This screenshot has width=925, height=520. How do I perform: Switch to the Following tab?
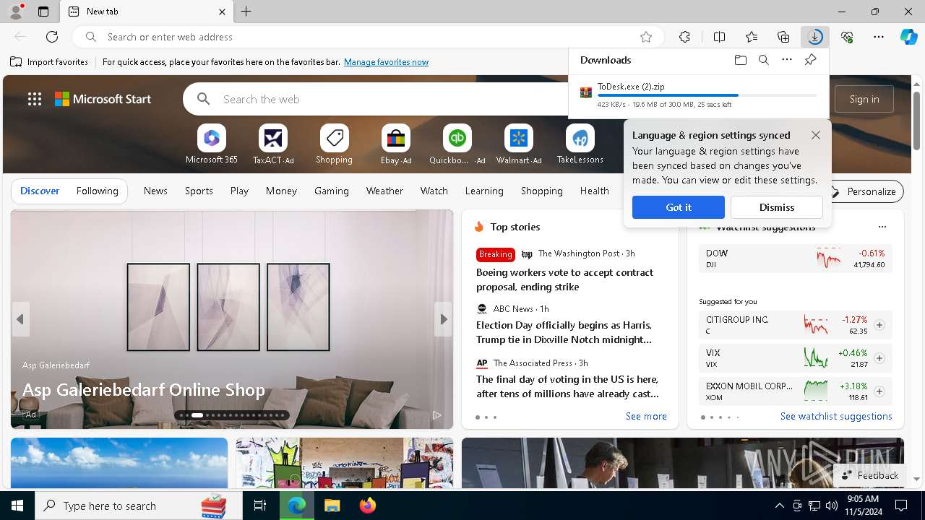[x=97, y=191]
